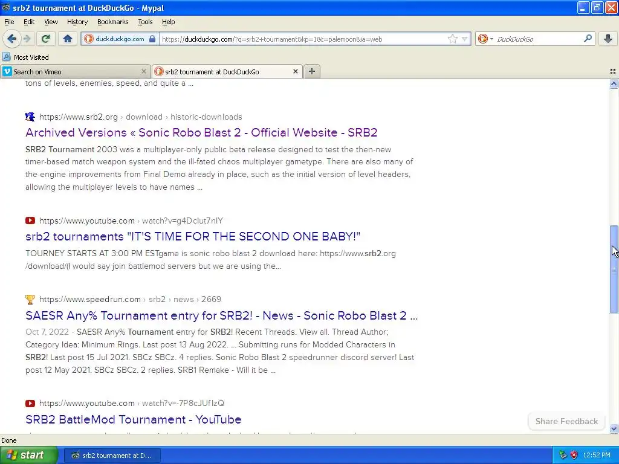Open the Windows start button
The height and width of the screenshot is (464, 619).
coord(28,456)
